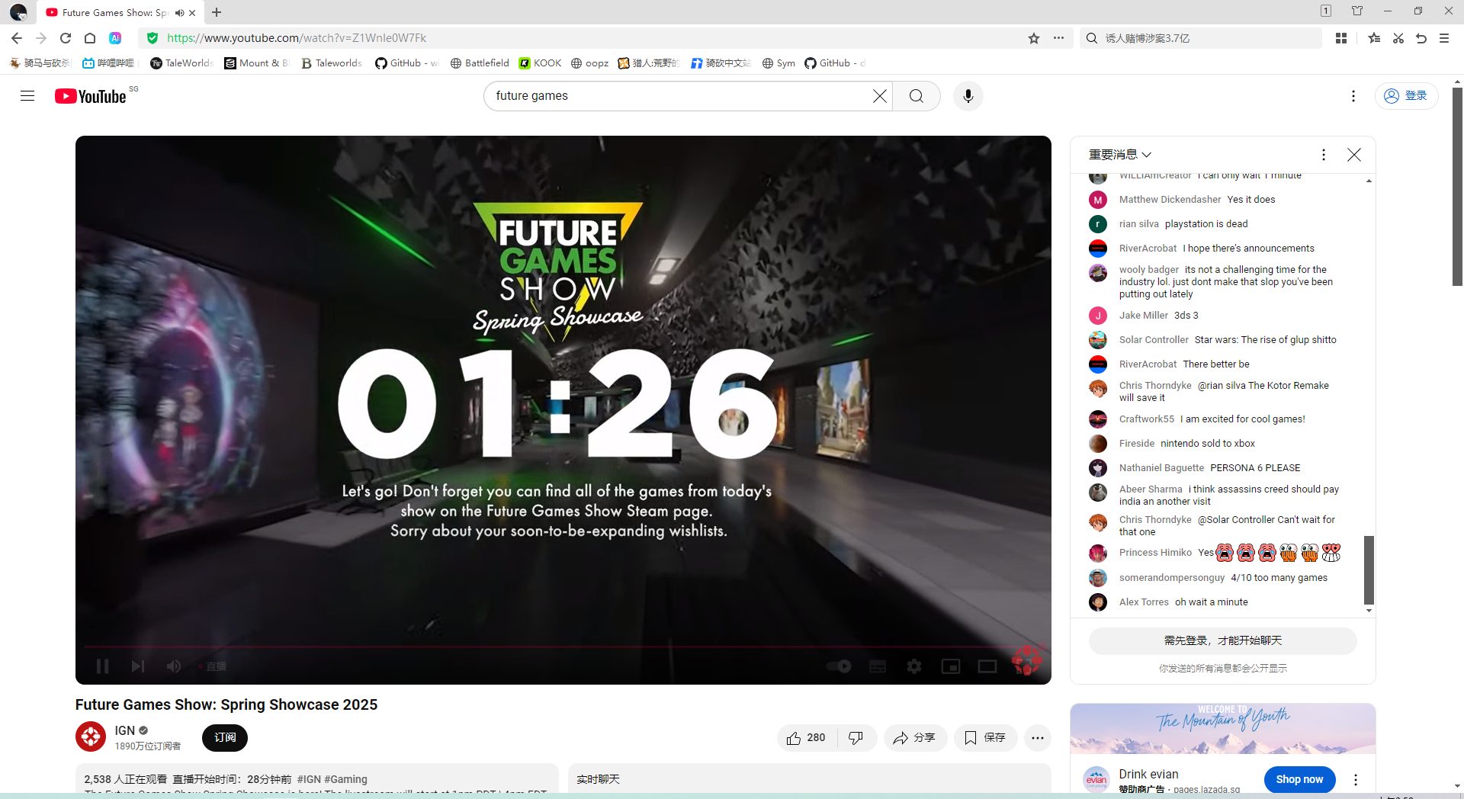Image resolution: width=1464 pixels, height=799 pixels.
Task: Click somerandompersonguy chat message
Action: [x=1279, y=578]
